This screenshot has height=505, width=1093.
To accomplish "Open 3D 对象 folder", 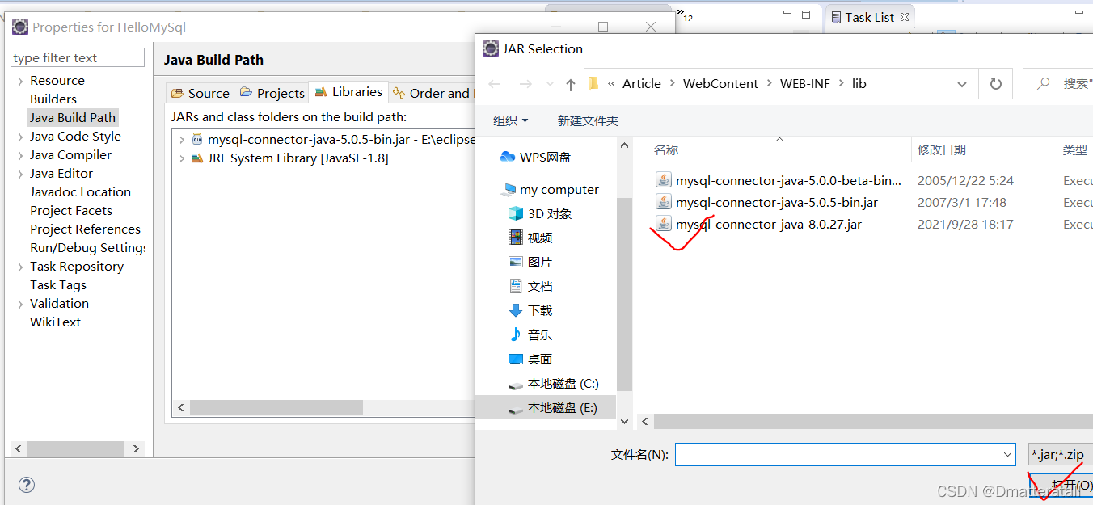I will point(540,213).
